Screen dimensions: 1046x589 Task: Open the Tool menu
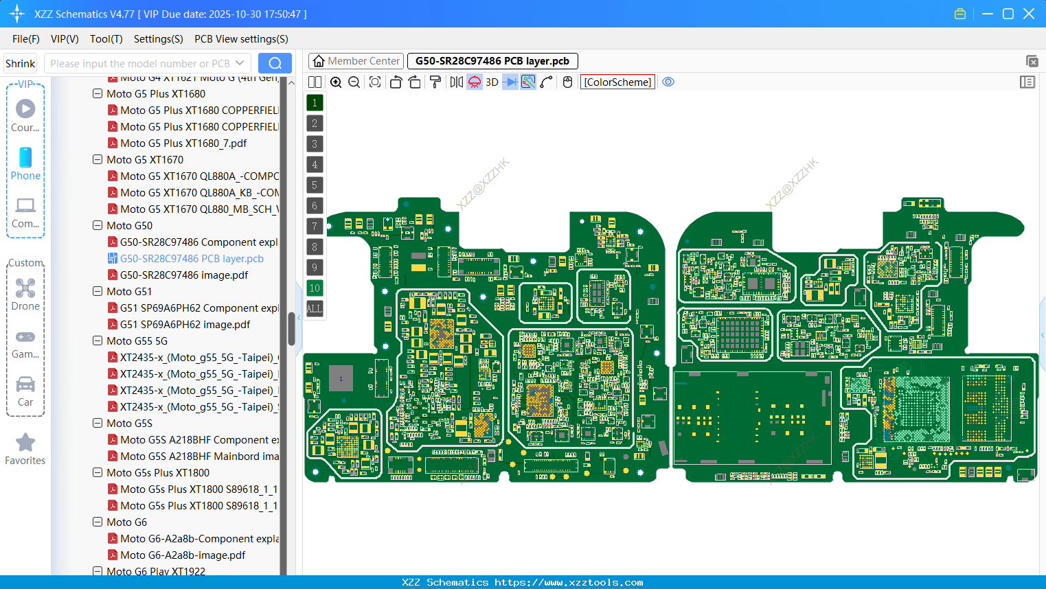tap(106, 39)
